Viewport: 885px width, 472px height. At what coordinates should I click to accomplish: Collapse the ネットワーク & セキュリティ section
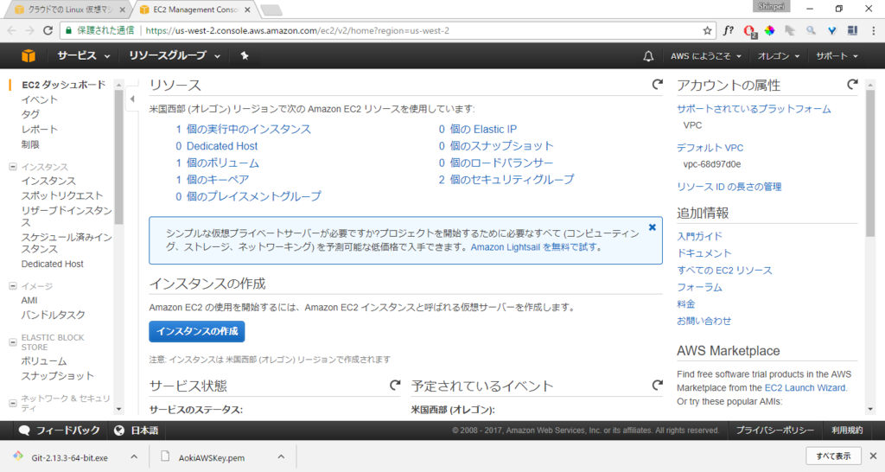(12, 403)
